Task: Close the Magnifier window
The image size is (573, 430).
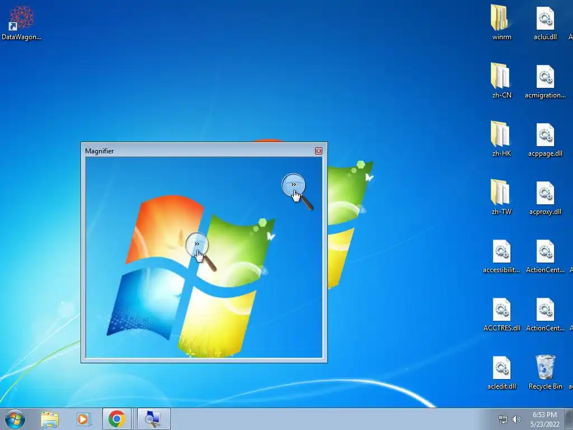Action: click(318, 151)
